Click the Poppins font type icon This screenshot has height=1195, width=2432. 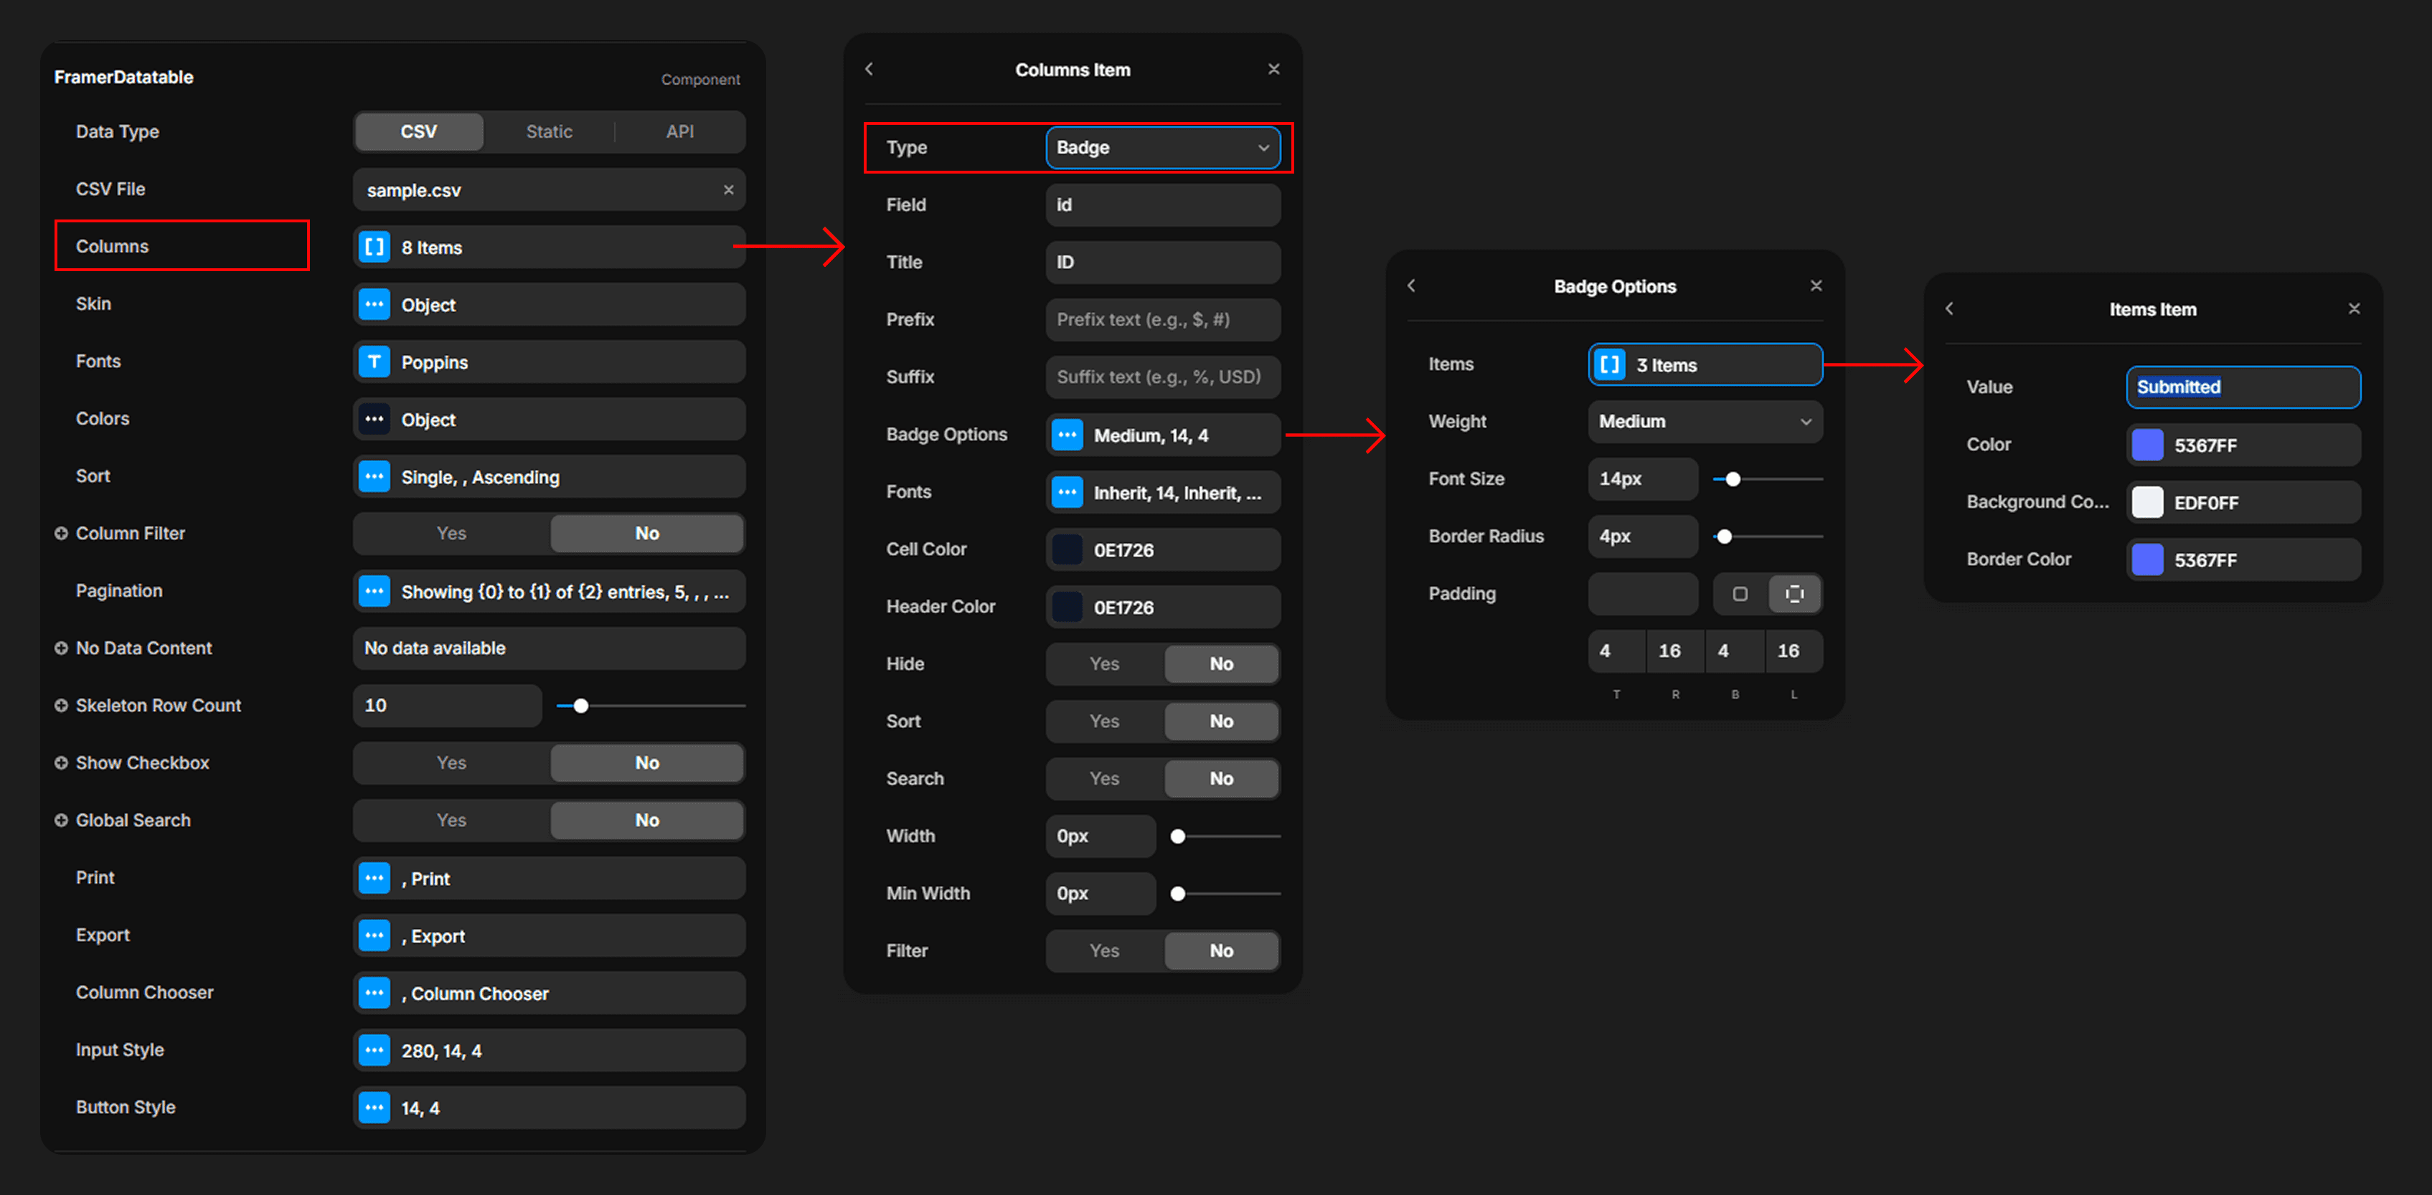(x=374, y=362)
